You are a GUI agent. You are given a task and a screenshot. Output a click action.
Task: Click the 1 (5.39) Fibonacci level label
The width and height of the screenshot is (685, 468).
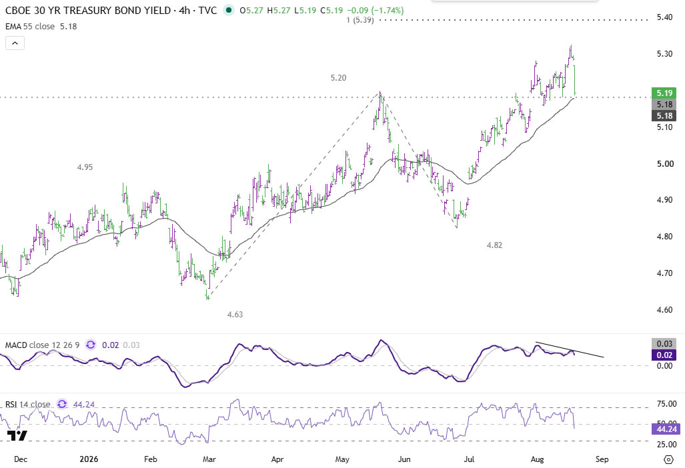coord(360,20)
